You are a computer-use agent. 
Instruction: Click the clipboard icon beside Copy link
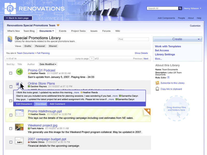157,89
